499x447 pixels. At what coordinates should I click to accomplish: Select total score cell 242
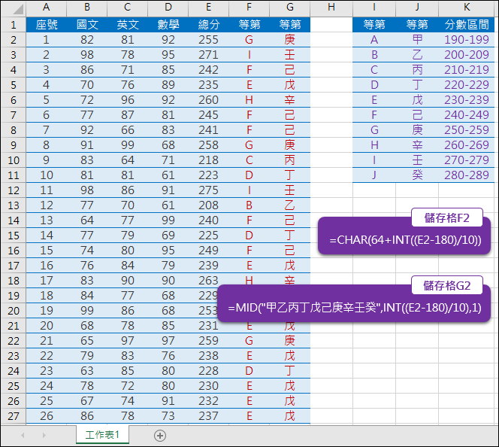(x=208, y=69)
